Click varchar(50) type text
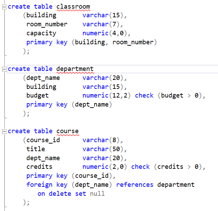 click(x=103, y=149)
